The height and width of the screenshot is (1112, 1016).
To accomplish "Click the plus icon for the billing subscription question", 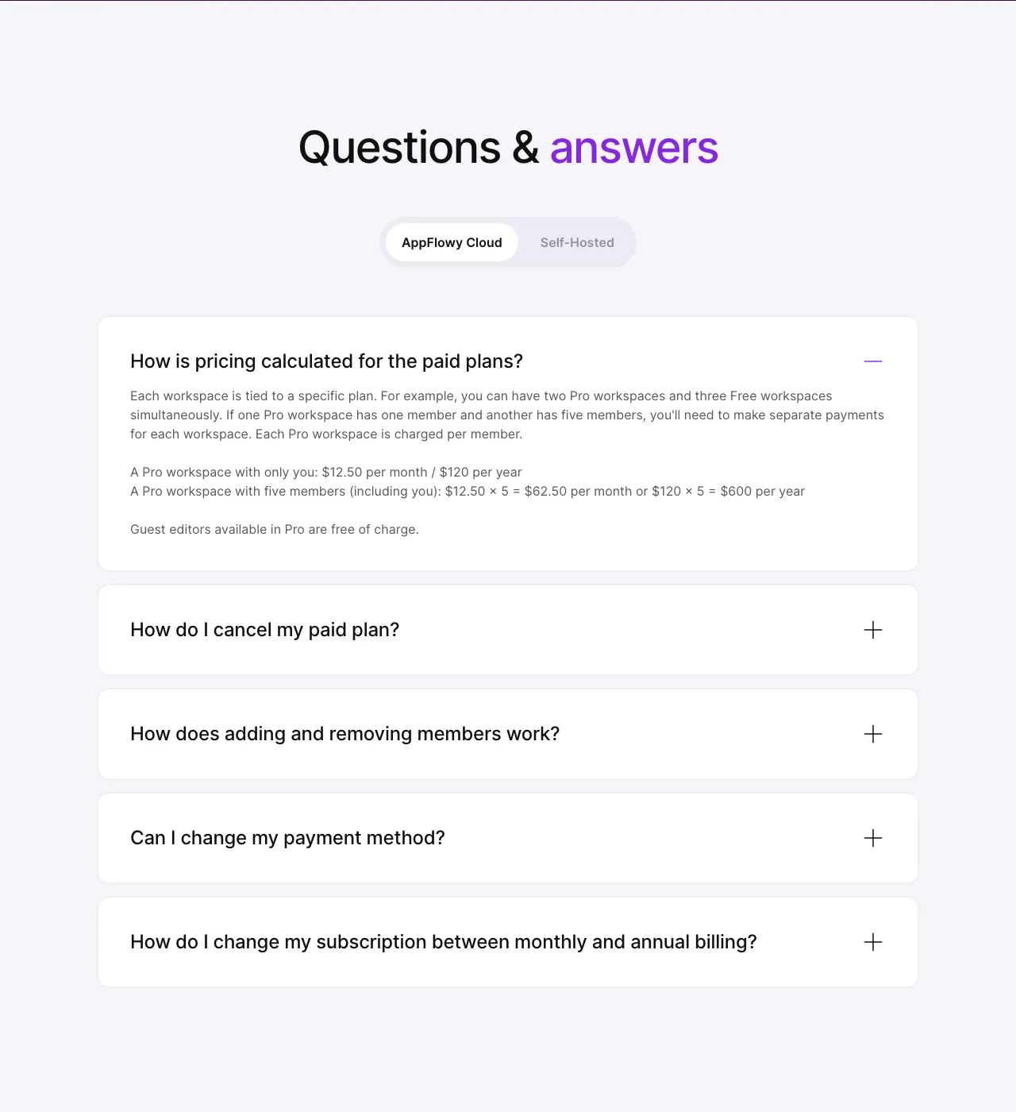I will [x=873, y=942].
